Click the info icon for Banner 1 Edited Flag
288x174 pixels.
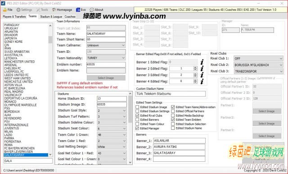(202, 62)
